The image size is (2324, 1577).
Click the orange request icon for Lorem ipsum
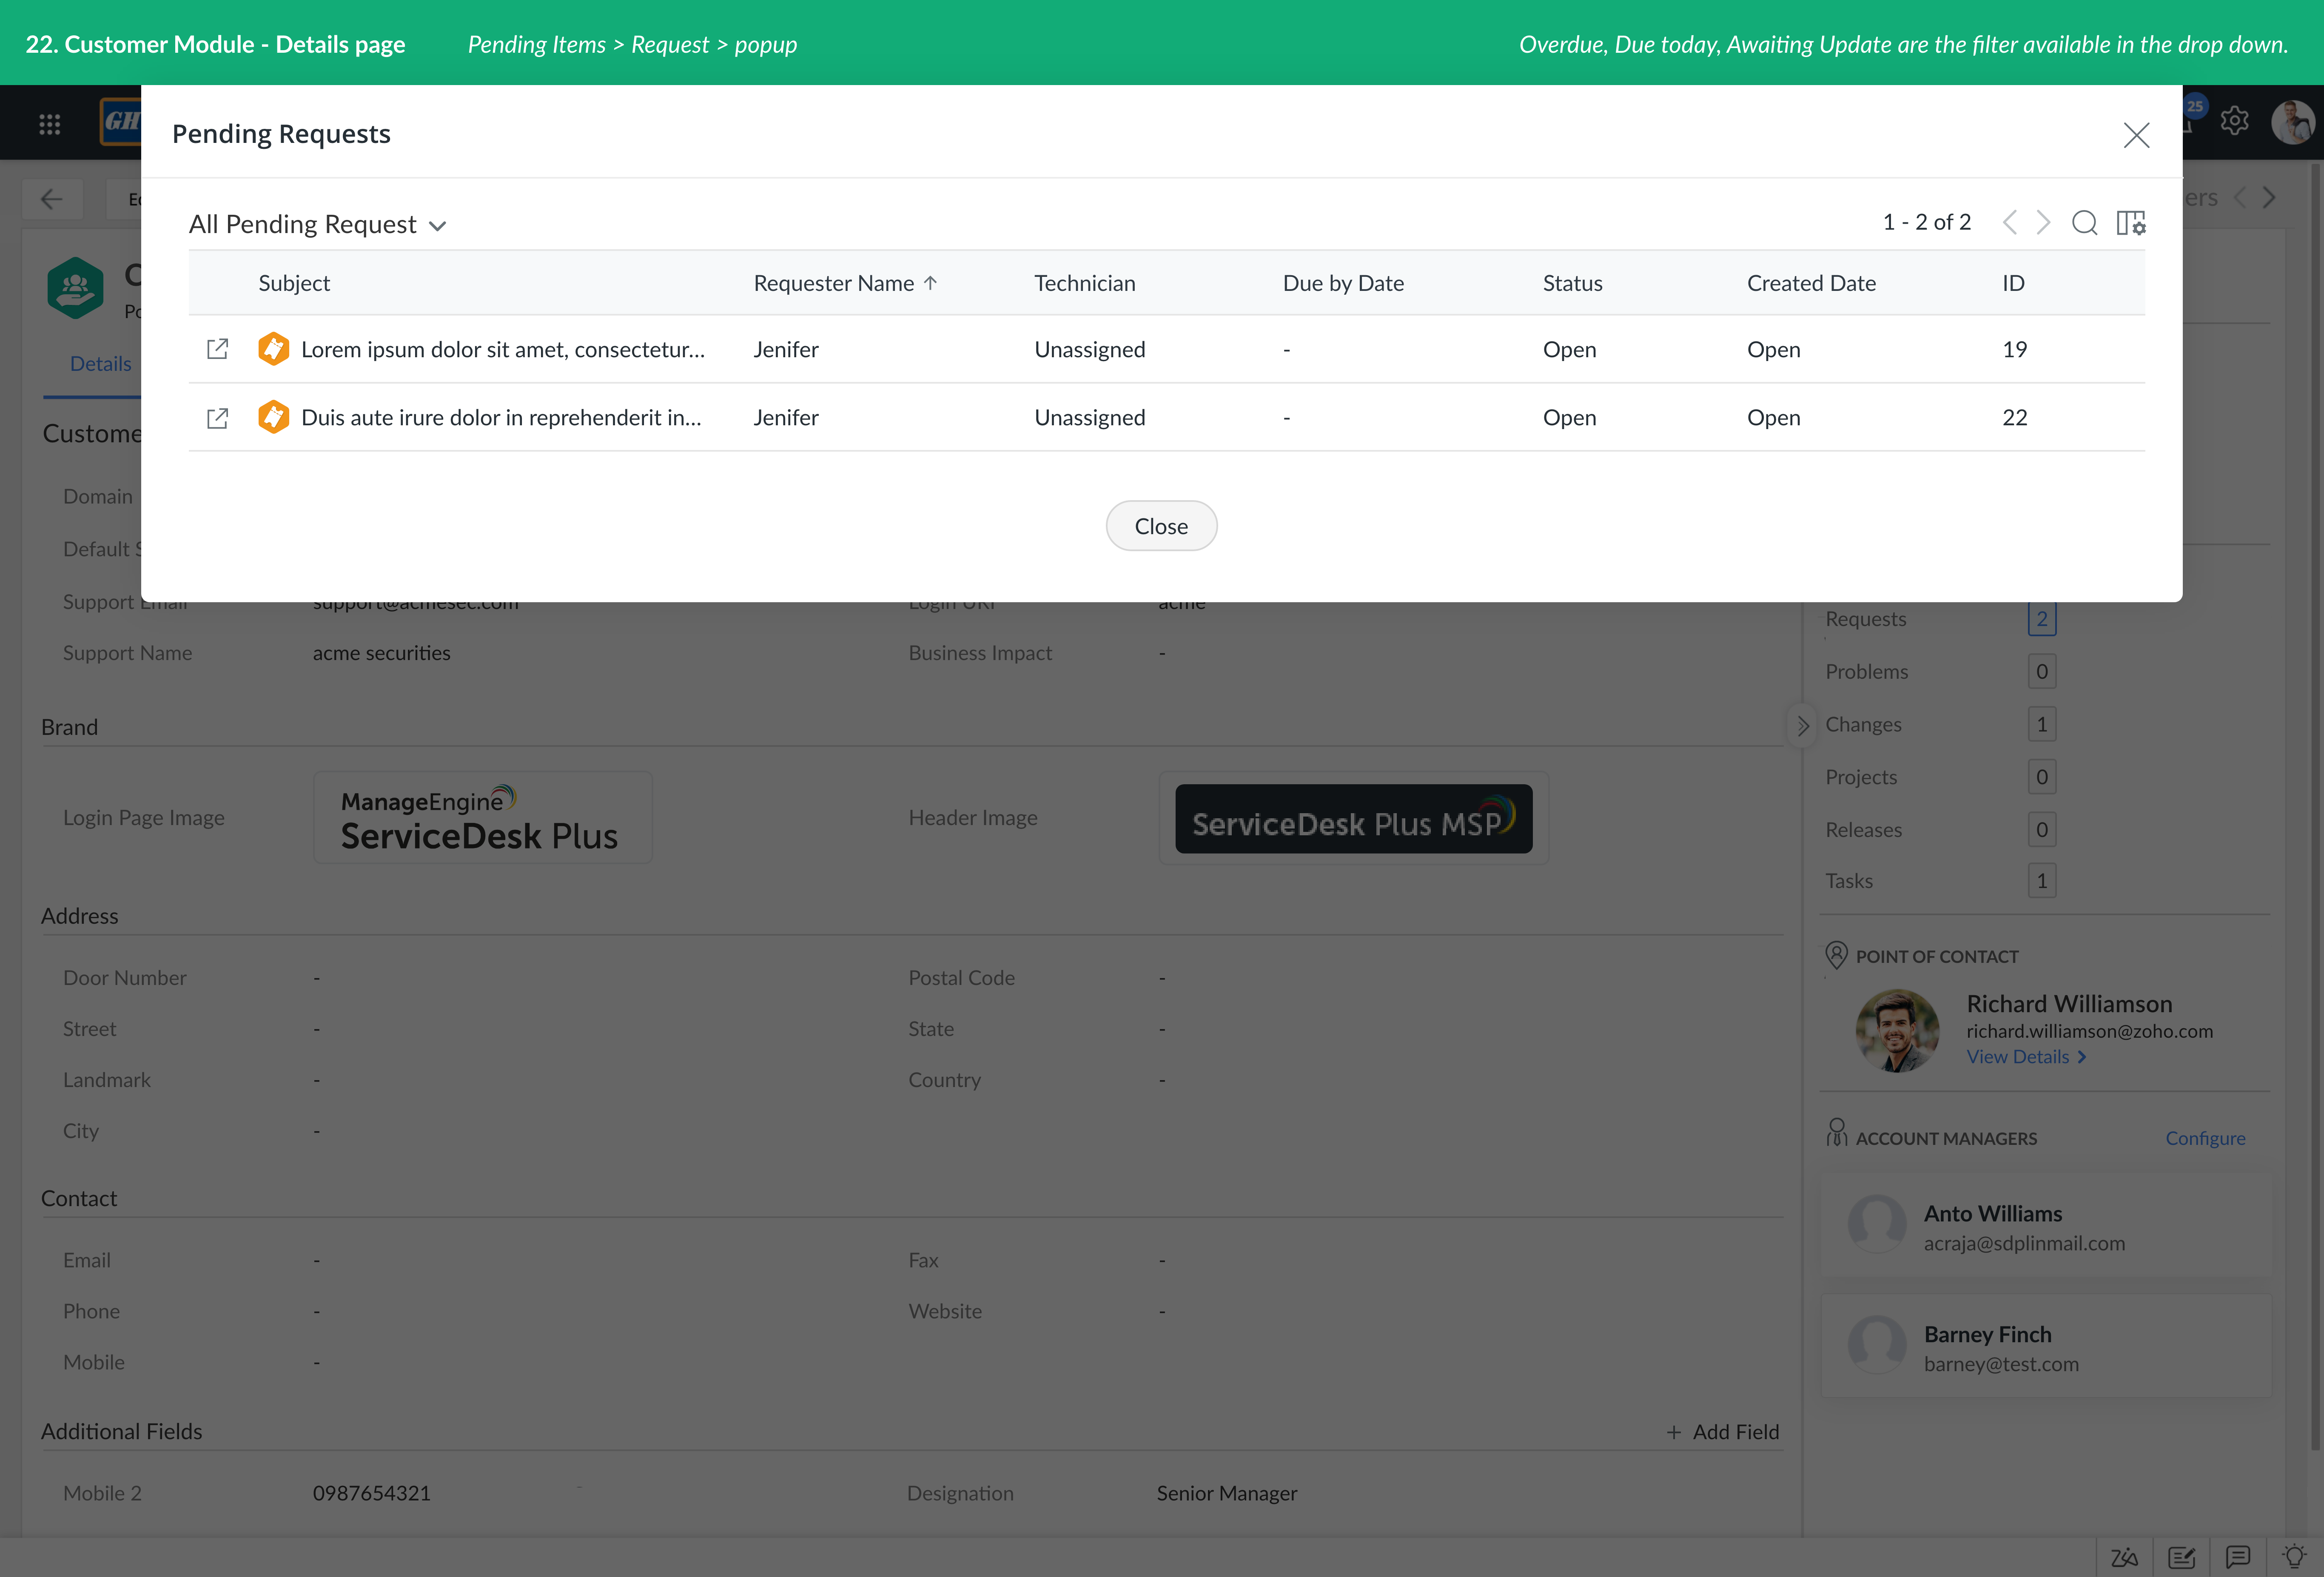point(273,349)
